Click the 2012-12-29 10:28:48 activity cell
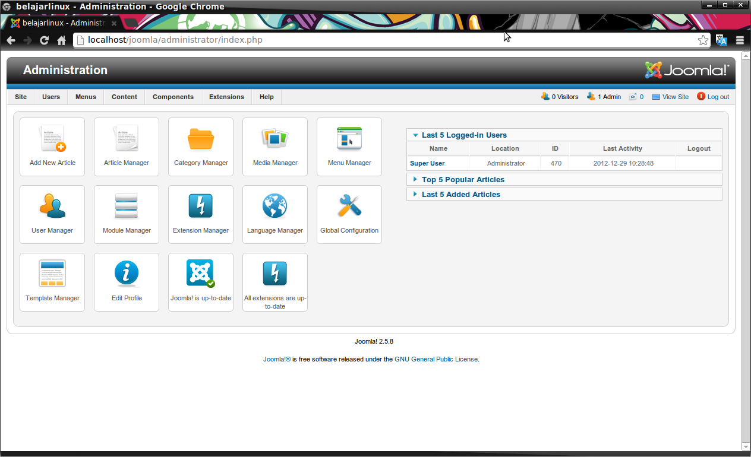The height and width of the screenshot is (457, 751). pyautogui.click(x=623, y=163)
